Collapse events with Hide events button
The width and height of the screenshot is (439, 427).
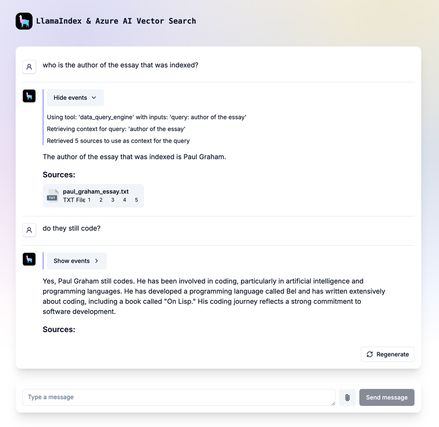click(x=75, y=98)
